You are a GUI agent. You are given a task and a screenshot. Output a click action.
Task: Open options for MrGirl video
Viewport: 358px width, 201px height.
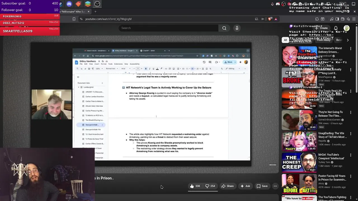[351, 155]
